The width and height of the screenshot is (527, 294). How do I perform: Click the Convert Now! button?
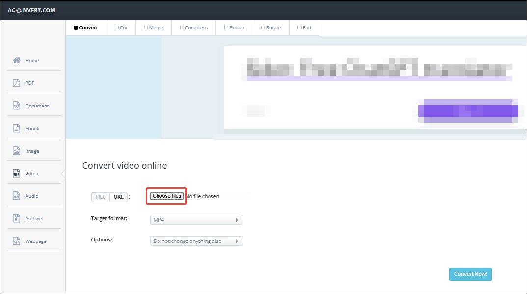pyautogui.click(x=470, y=274)
